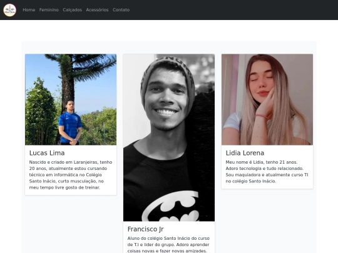Go to the Feminino menu item
Viewport: 338px width, 253px height.
49,10
